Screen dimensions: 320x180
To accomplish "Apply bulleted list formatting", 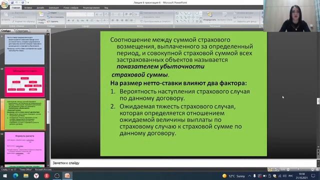I will pos(113,14).
